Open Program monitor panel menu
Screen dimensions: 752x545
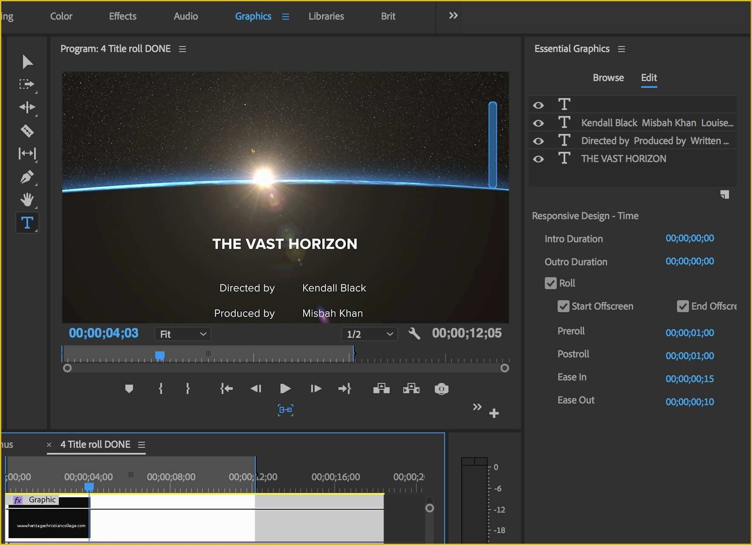(x=182, y=49)
